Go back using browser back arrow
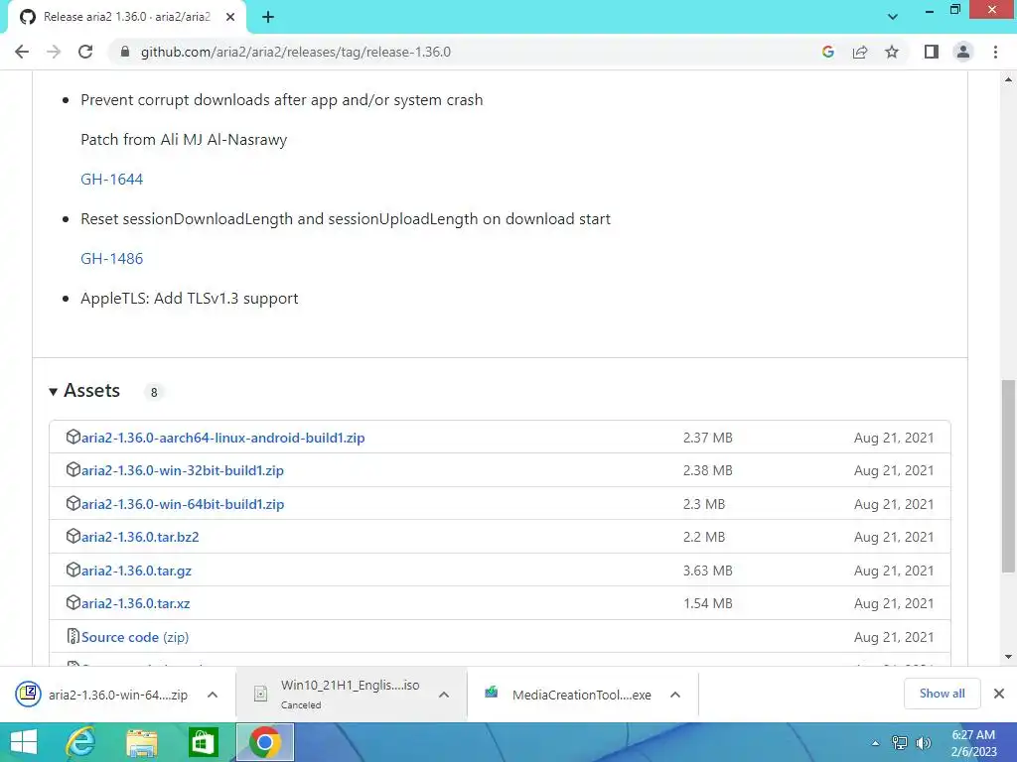The width and height of the screenshot is (1017, 762). click(22, 52)
